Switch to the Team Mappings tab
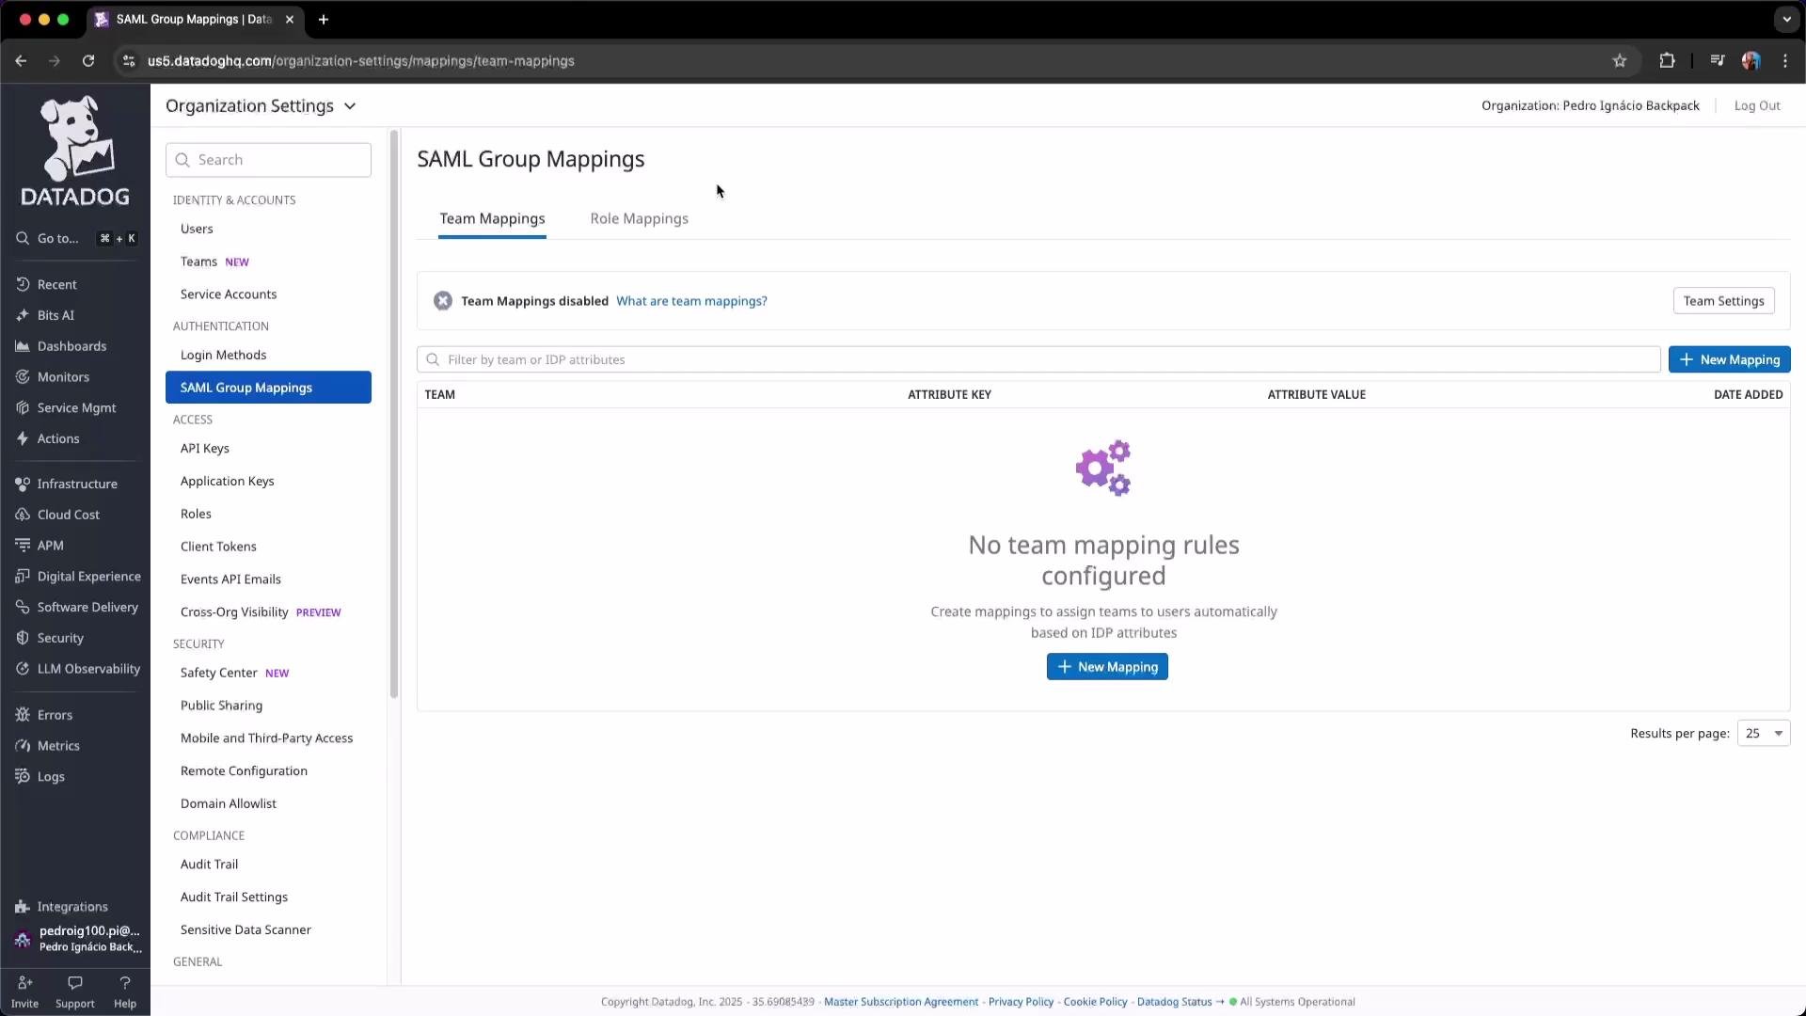This screenshot has height=1016, width=1806. [492, 219]
